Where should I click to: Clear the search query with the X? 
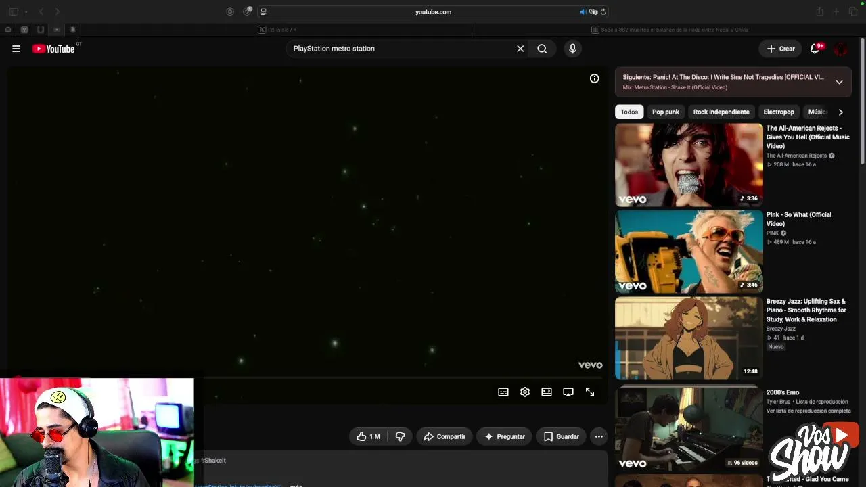coord(520,49)
